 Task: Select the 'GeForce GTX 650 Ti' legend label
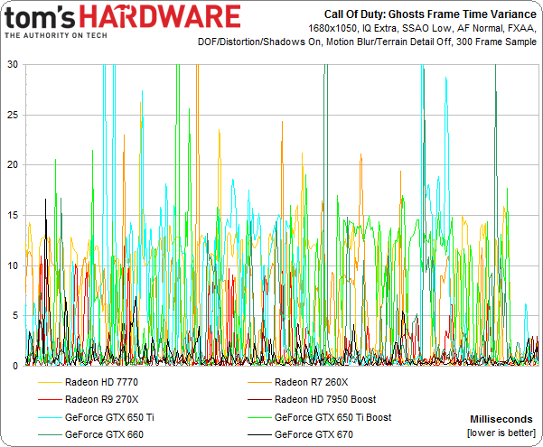click(x=109, y=417)
